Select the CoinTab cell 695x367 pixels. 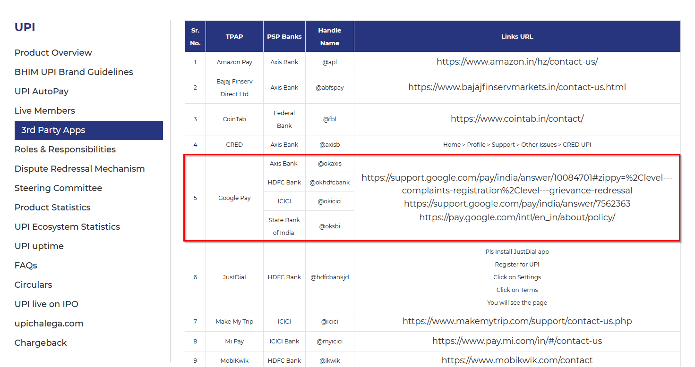pyautogui.click(x=234, y=119)
